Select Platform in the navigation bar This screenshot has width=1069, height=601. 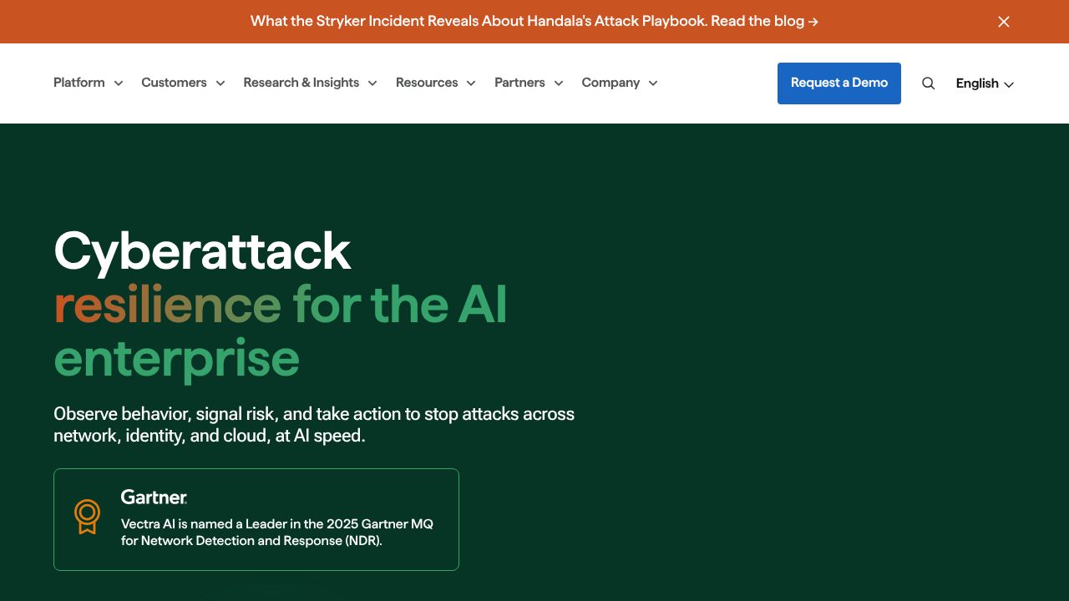(79, 83)
